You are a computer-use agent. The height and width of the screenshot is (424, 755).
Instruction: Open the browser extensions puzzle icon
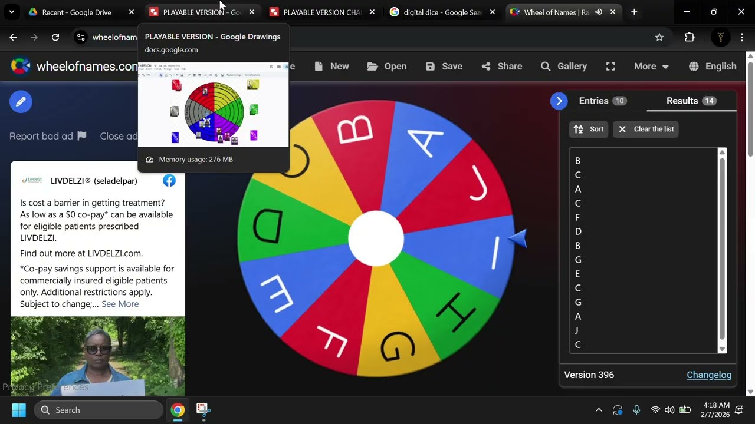click(690, 37)
